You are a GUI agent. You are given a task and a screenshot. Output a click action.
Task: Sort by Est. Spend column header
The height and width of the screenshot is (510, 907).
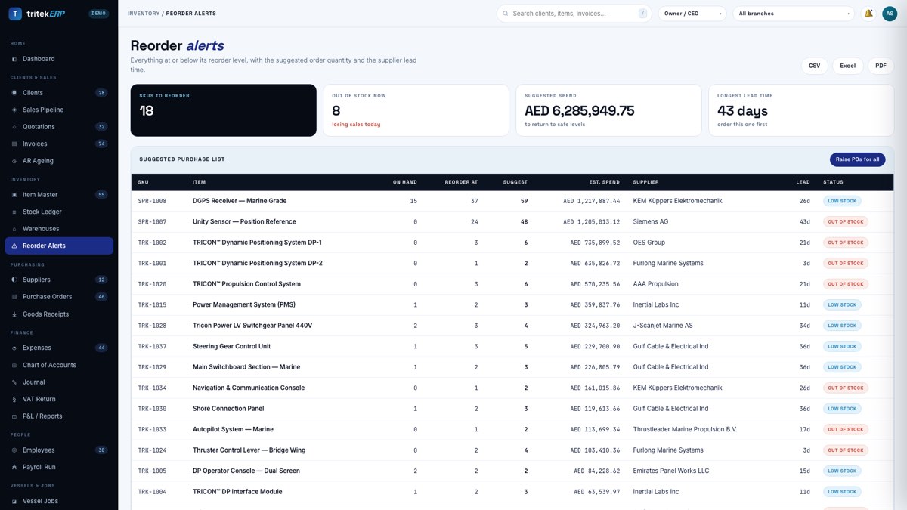coord(604,182)
